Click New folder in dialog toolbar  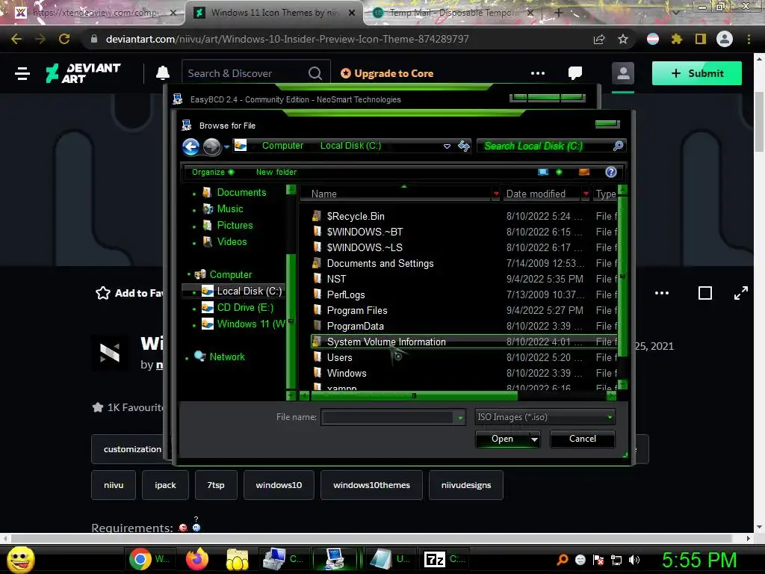[x=276, y=172]
